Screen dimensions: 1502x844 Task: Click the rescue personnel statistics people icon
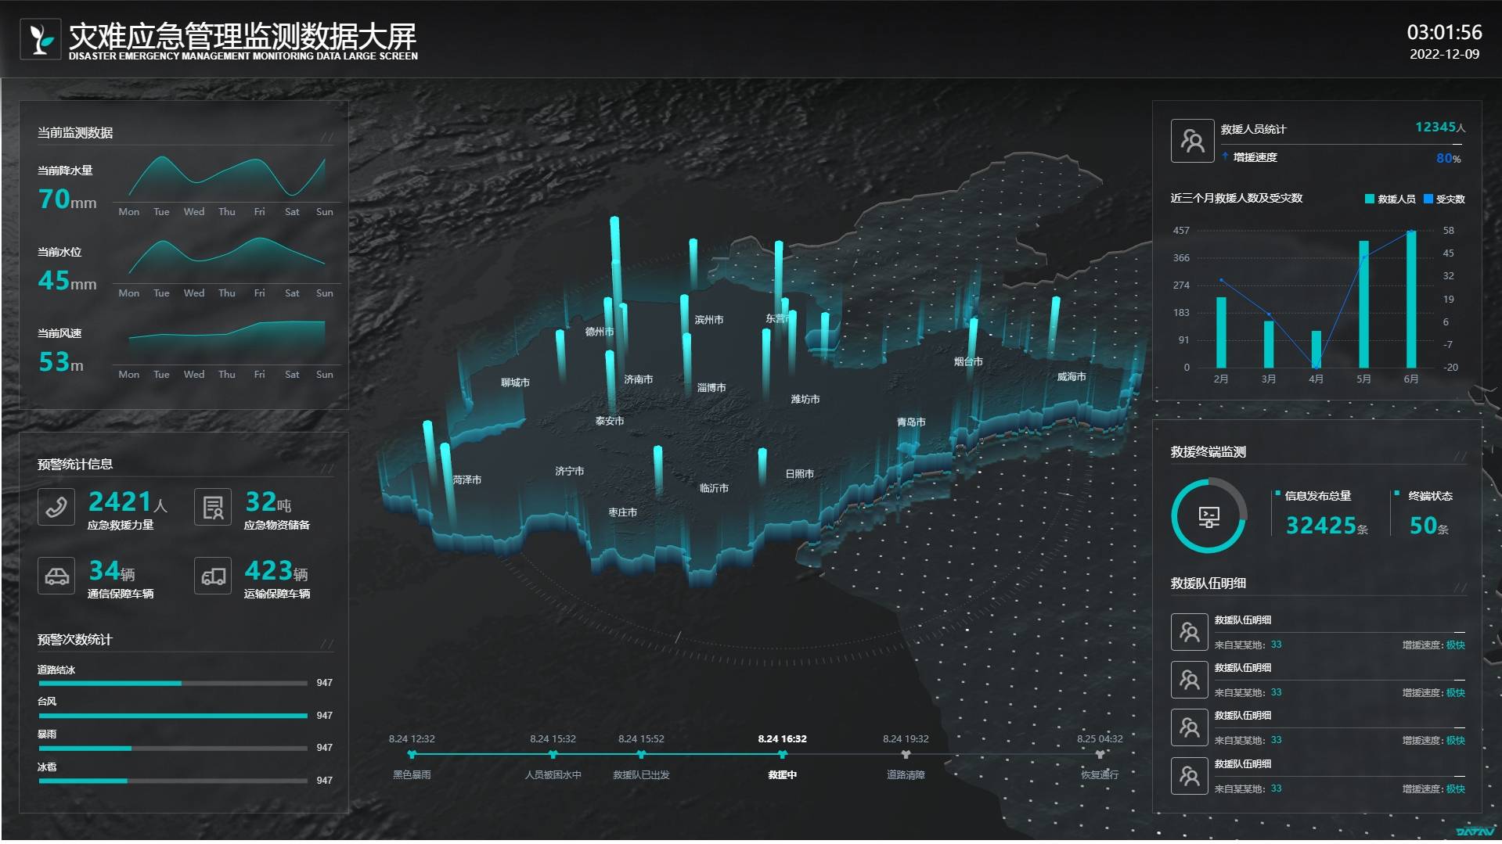click(1191, 141)
